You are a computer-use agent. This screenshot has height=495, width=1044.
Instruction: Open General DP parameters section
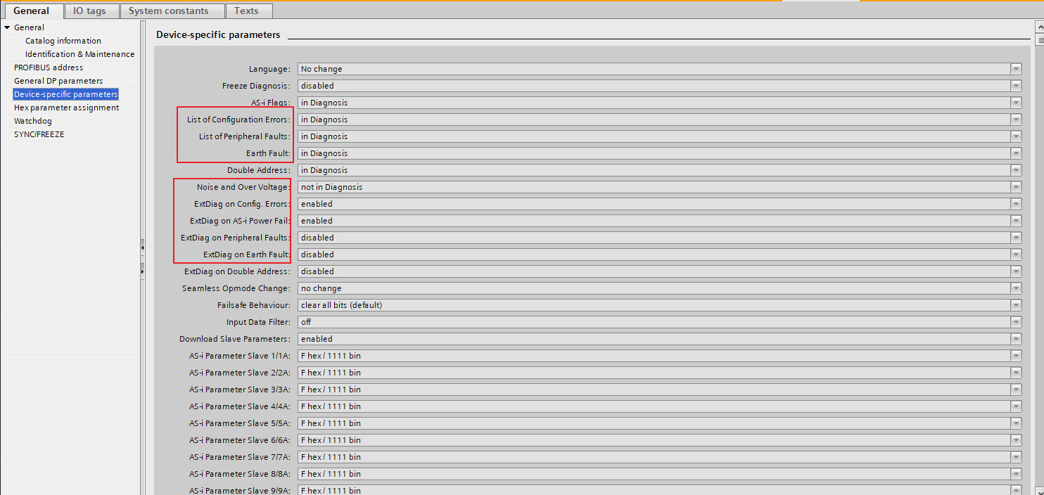[x=58, y=81]
